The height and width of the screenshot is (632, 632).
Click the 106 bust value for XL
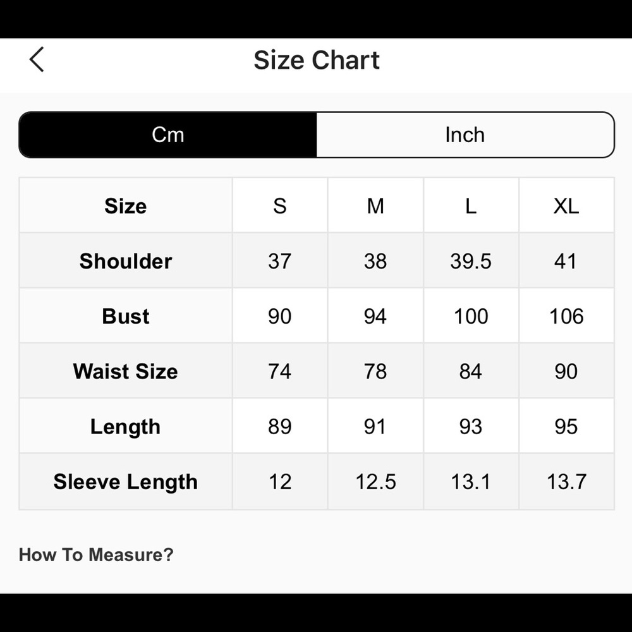(x=566, y=316)
